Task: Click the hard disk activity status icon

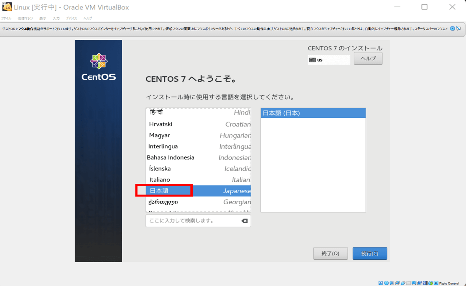Action: 381,283
